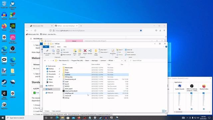Switch to the View ribbon tab
The height and width of the screenshot is (120, 213).
click(65, 47)
